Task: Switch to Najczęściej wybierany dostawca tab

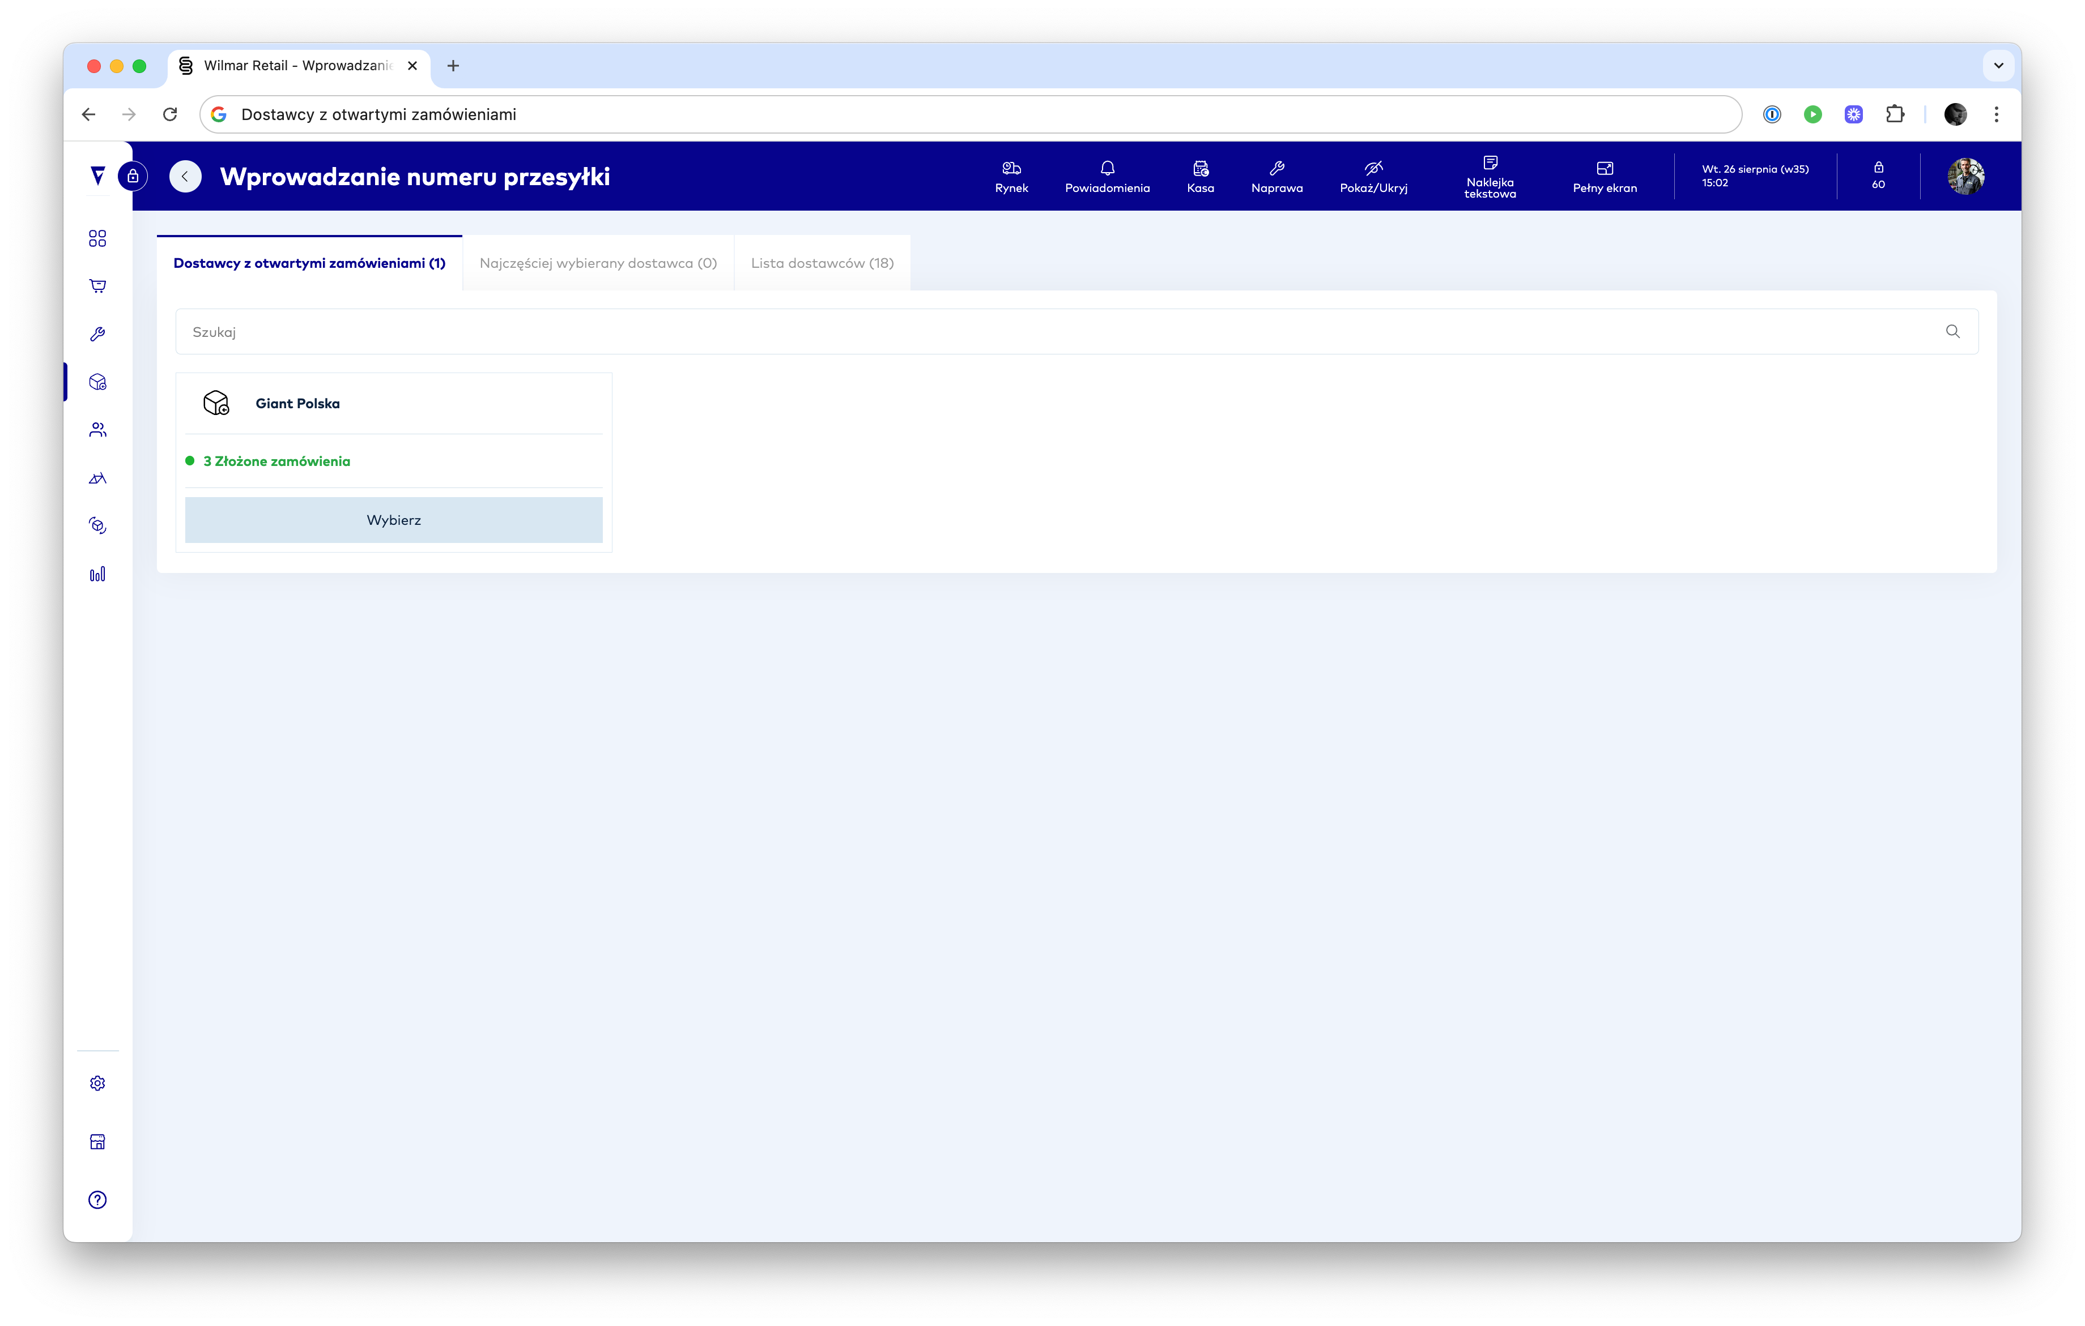Action: pos(597,263)
